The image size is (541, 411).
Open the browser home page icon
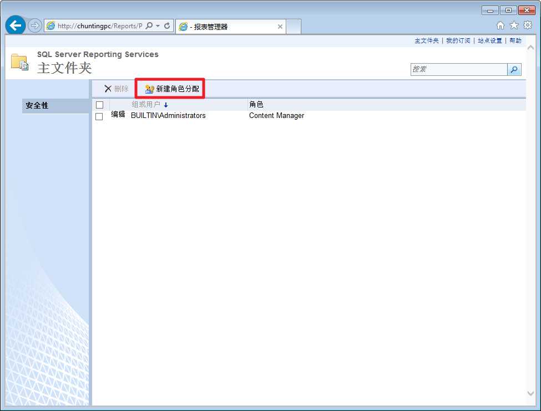tap(500, 25)
